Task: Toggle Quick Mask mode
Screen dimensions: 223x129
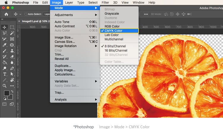Action: pyautogui.click(x=4, y=104)
